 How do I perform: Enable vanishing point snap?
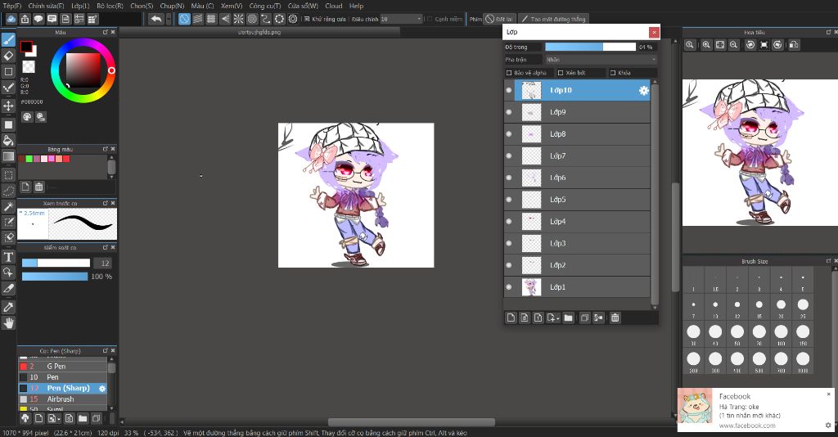point(225,19)
